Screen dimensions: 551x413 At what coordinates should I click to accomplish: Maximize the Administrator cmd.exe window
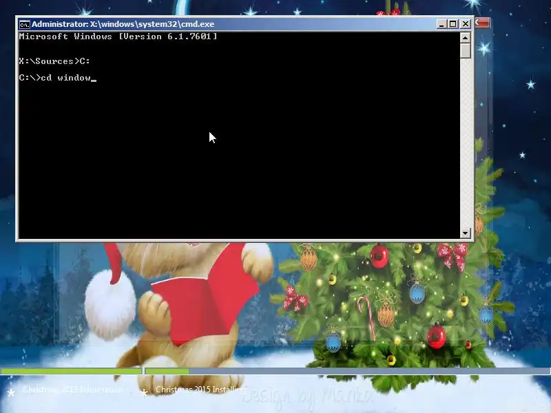(x=453, y=24)
